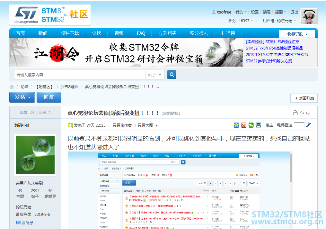The height and width of the screenshot is (229, 326).
Task: Click the printer icon to print thread
Action: pos(295,113)
